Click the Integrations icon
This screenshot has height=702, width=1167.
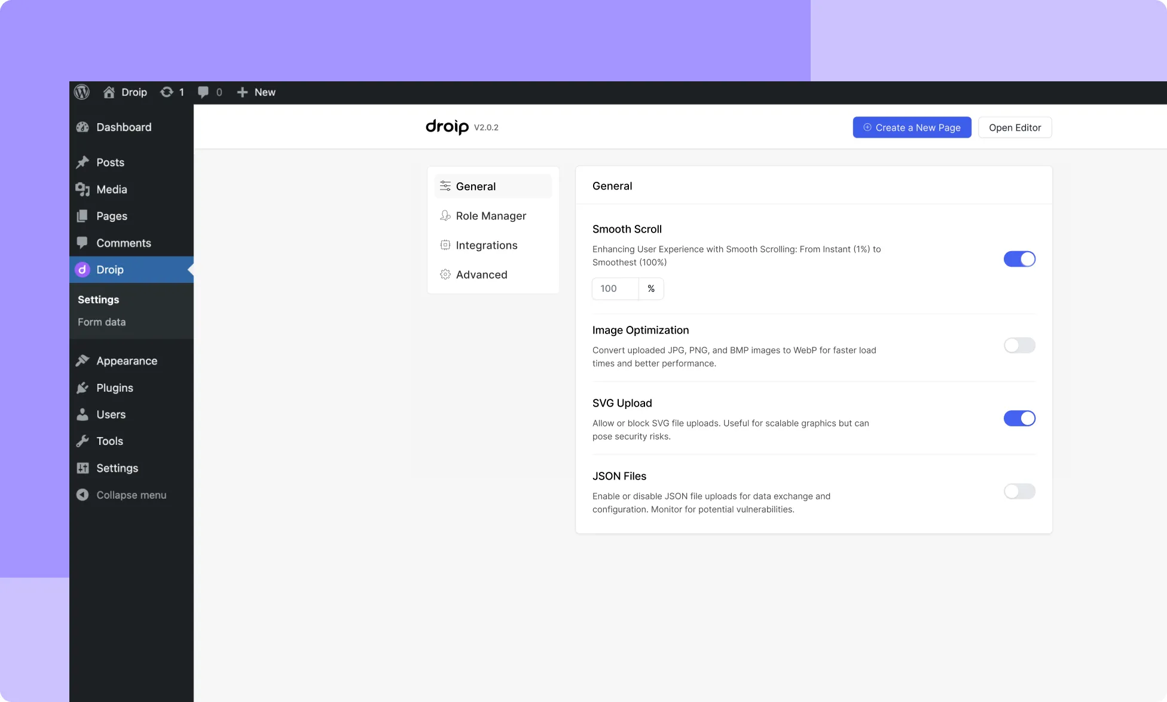click(x=444, y=245)
